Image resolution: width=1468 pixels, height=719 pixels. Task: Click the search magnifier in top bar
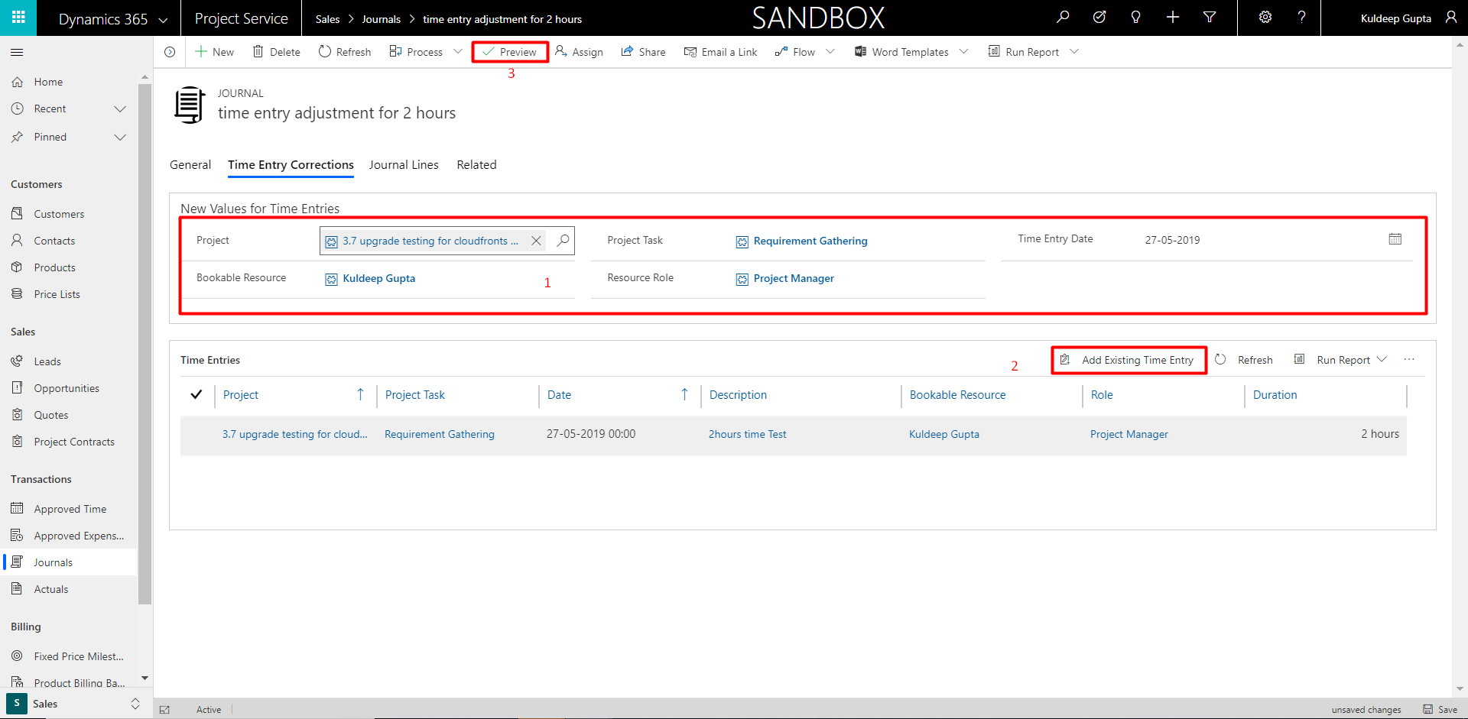click(1063, 18)
